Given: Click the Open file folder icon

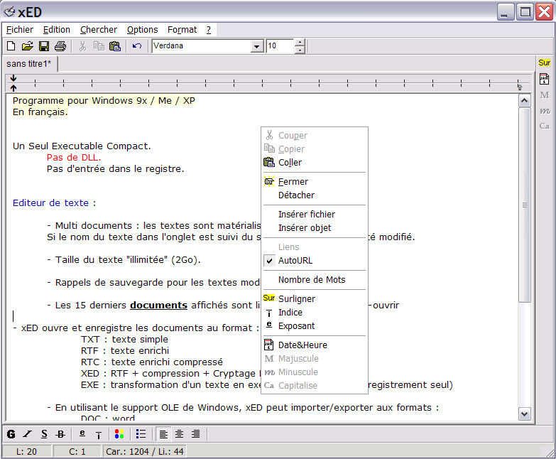Looking at the screenshot, I should click(x=27, y=46).
